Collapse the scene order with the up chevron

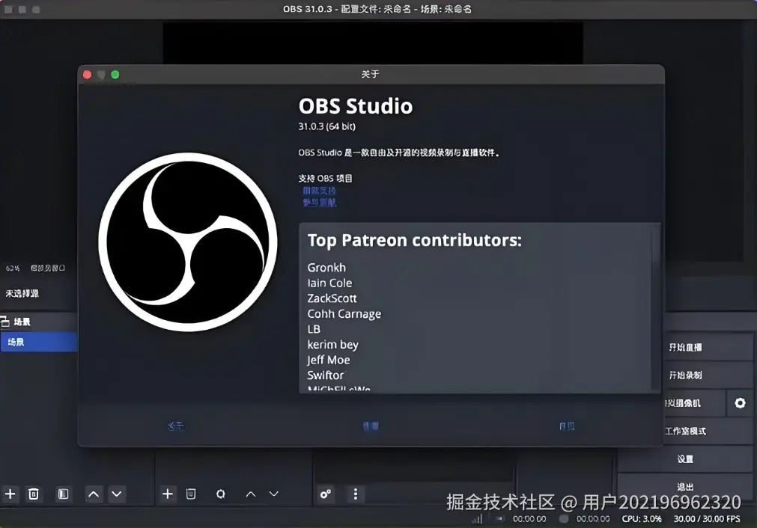pos(94,494)
